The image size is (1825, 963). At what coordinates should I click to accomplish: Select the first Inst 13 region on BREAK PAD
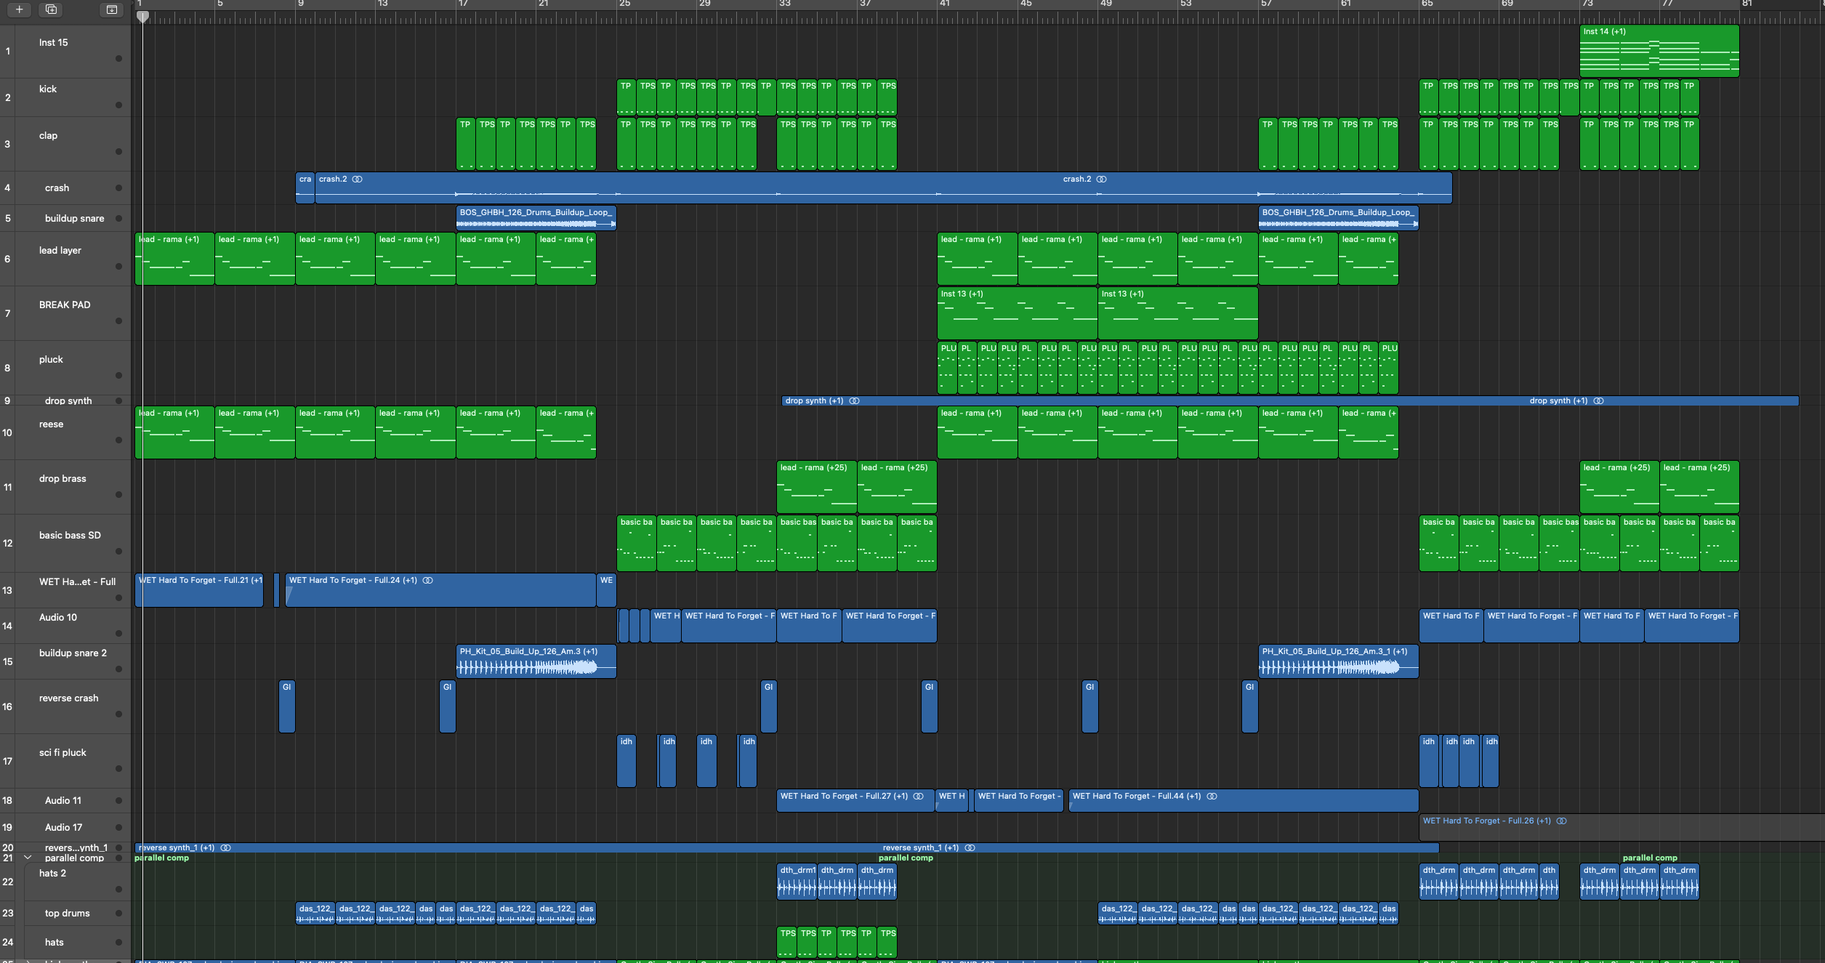(x=1017, y=313)
